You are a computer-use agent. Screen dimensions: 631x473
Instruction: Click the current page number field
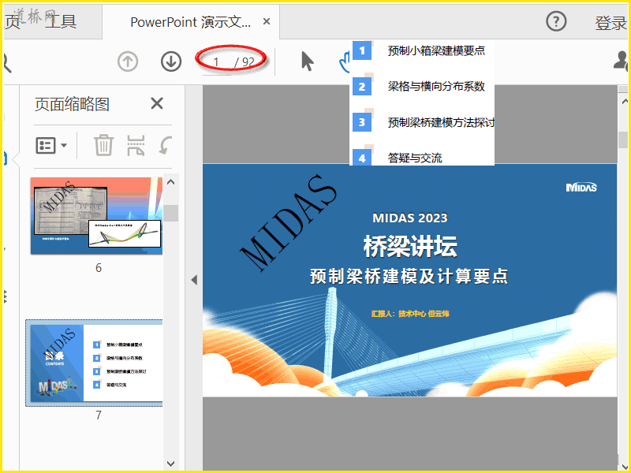(x=216, y=62)
